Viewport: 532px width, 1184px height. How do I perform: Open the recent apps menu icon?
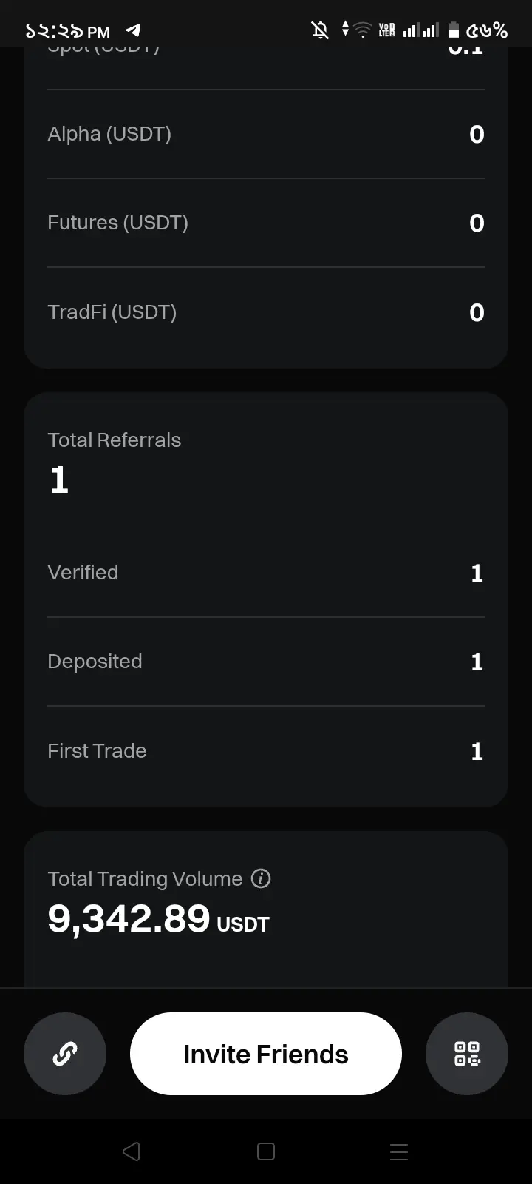tap(399, 1151)
